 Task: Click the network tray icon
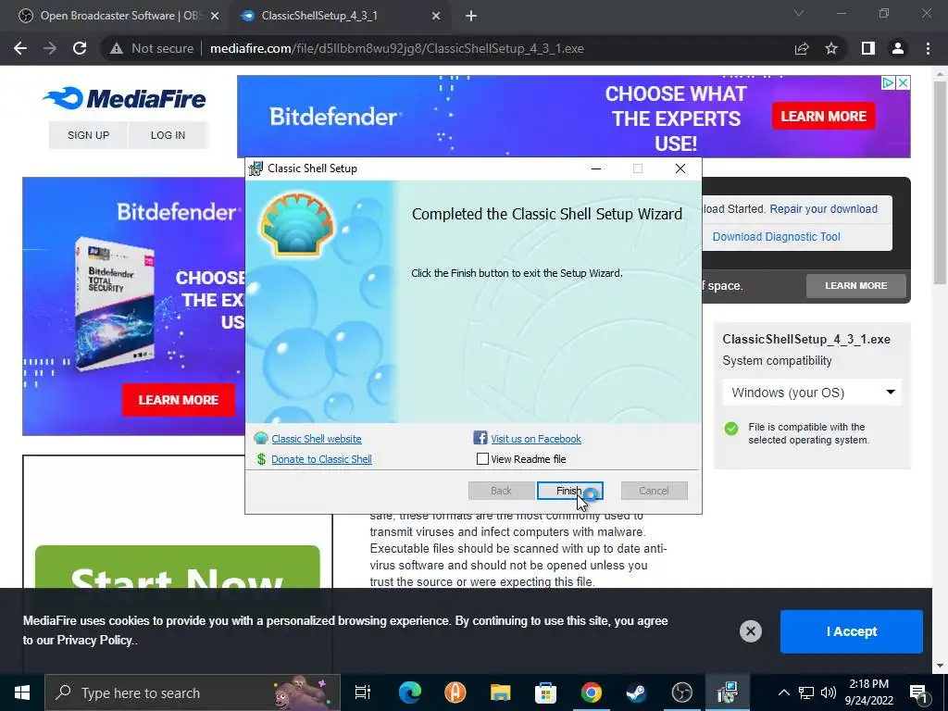[x=806, y=692]
